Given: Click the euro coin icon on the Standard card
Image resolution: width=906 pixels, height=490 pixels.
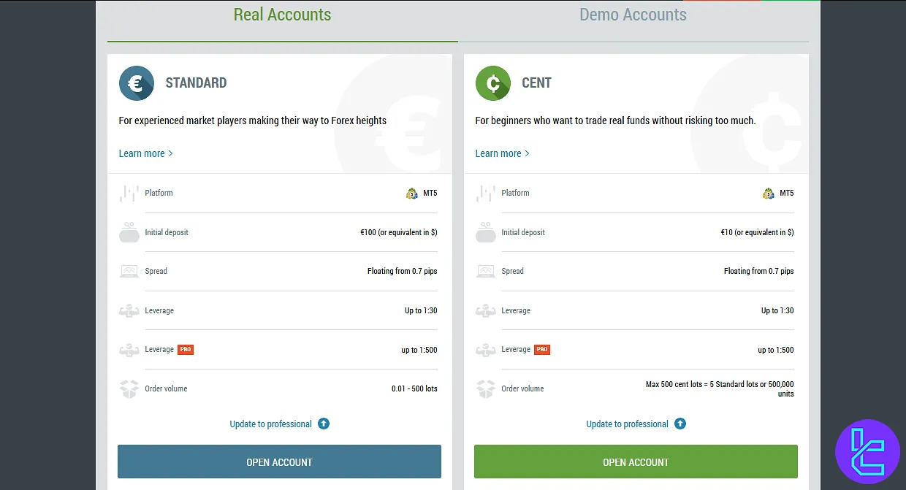Looking at the screenshot, I should click(x=137, y=83).
